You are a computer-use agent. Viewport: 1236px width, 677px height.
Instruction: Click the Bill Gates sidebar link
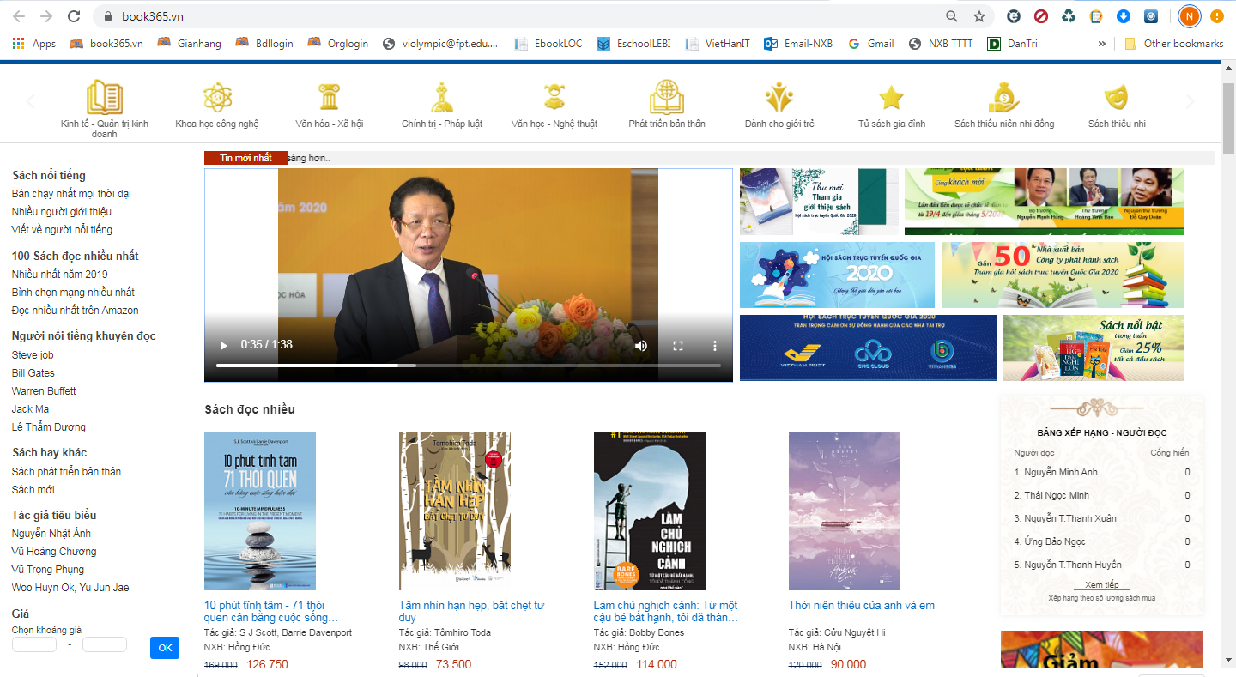pyautogui.click(x=33, y=373)
